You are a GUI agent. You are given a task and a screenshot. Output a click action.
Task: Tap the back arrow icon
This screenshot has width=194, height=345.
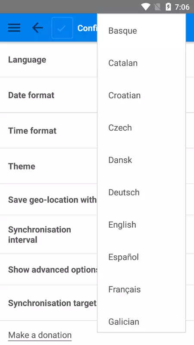tap(38, 28)
